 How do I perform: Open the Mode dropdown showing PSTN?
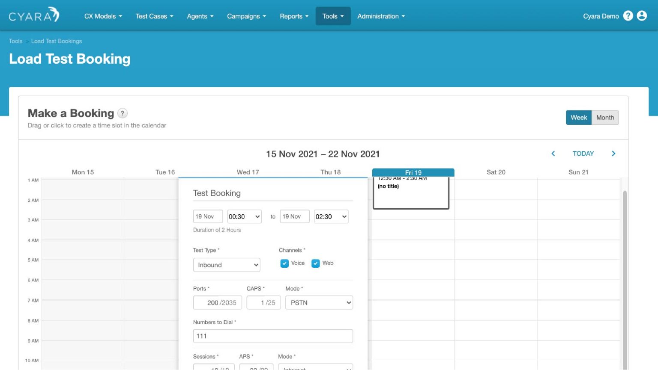coord(319,302)
